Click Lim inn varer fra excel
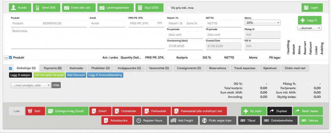This screenshot has width=331, height=133. pos(49,75)
